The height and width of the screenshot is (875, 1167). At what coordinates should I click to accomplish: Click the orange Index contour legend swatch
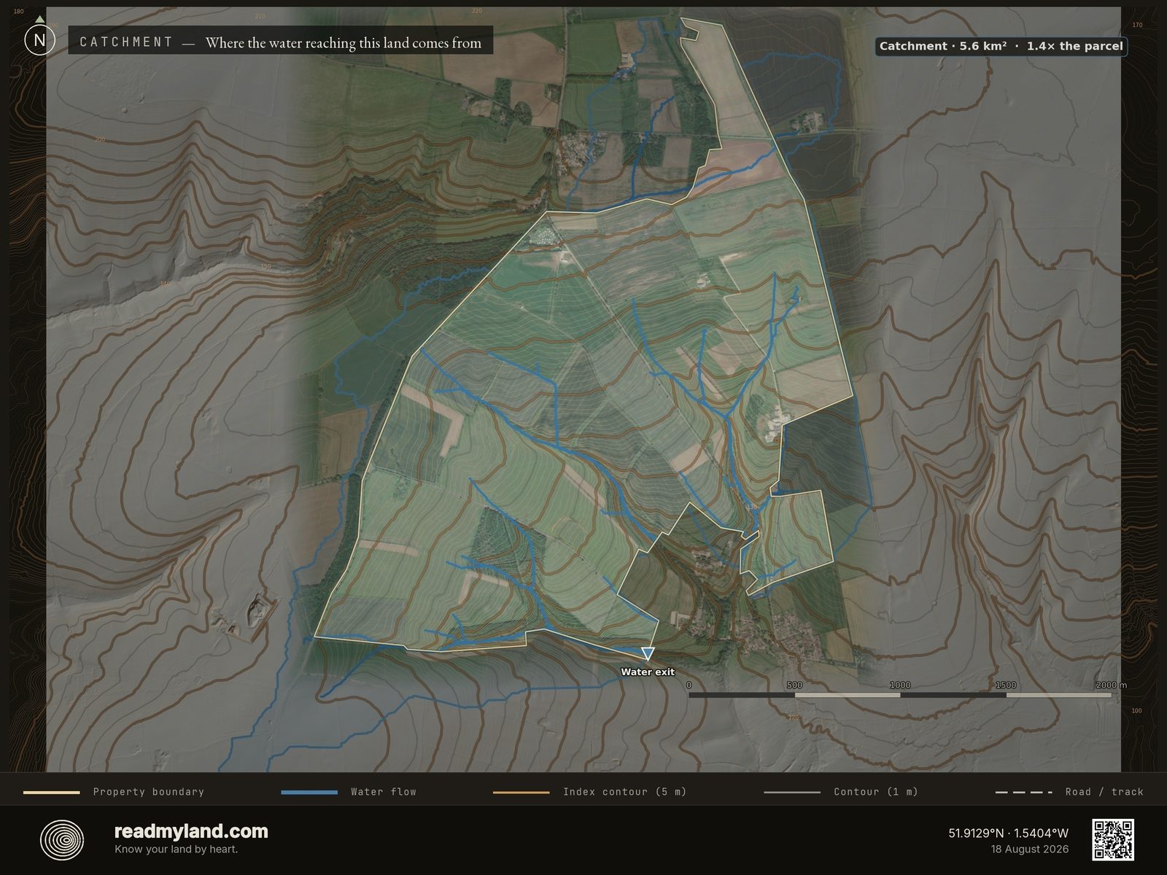[x=521, y=792]
